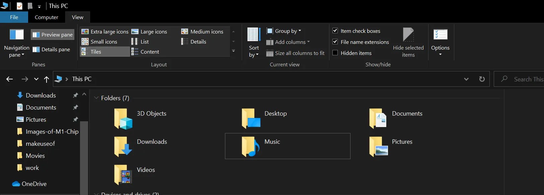Open the recent locations dropdown
The height and width of the screenshot is (195, 544).
coord(36,79)
